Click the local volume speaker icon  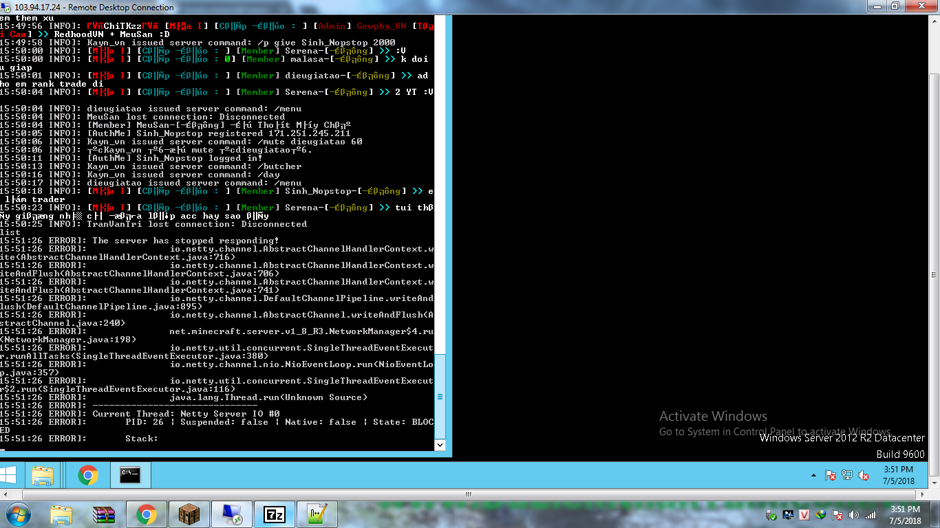[x=854, y=515]
